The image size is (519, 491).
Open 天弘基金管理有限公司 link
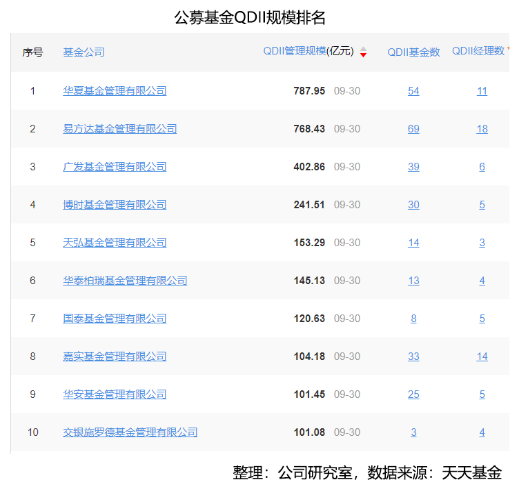115,243
